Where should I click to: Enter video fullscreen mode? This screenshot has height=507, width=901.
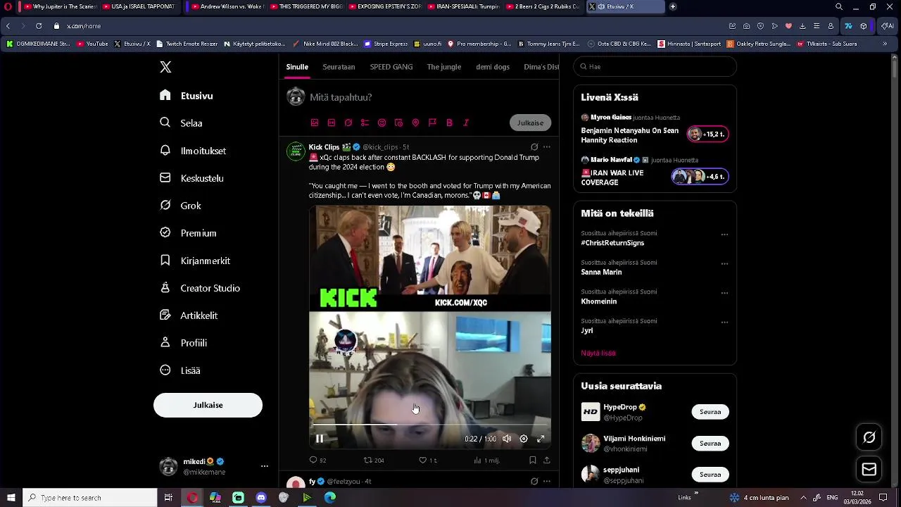click(x=541, y=439)
